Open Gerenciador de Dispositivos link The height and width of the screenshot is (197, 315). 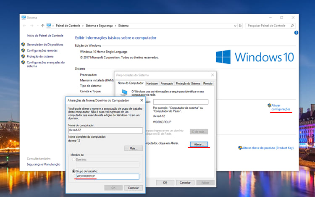click(x=45, y=45)
